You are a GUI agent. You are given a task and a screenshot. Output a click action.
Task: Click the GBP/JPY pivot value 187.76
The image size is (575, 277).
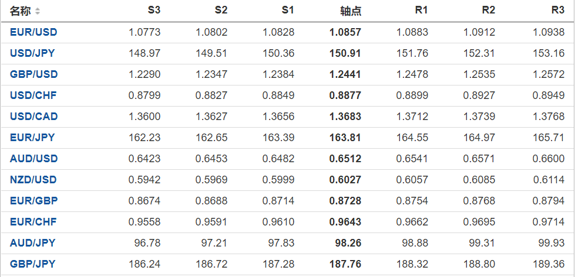(347, 264)
